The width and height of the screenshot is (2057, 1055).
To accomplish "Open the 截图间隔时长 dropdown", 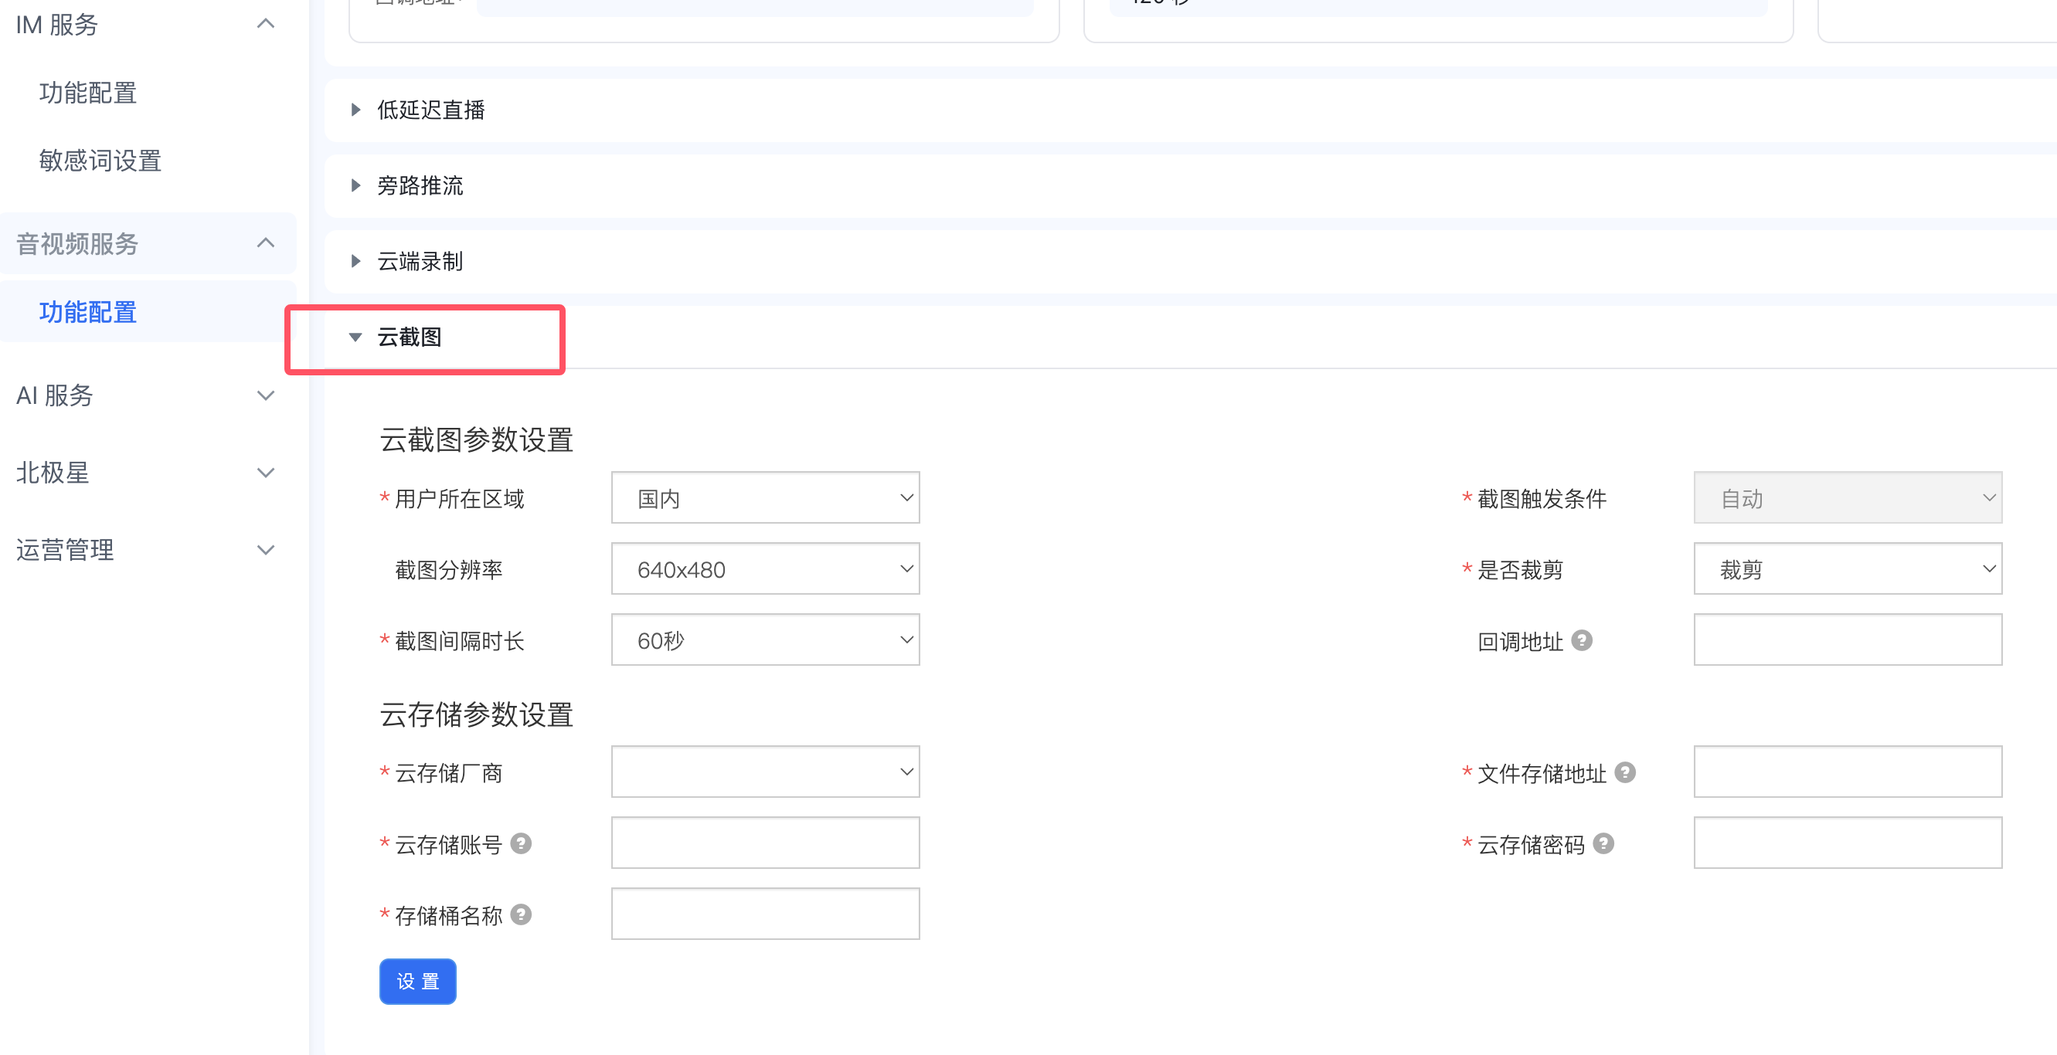I will click(x=765, y=639).
